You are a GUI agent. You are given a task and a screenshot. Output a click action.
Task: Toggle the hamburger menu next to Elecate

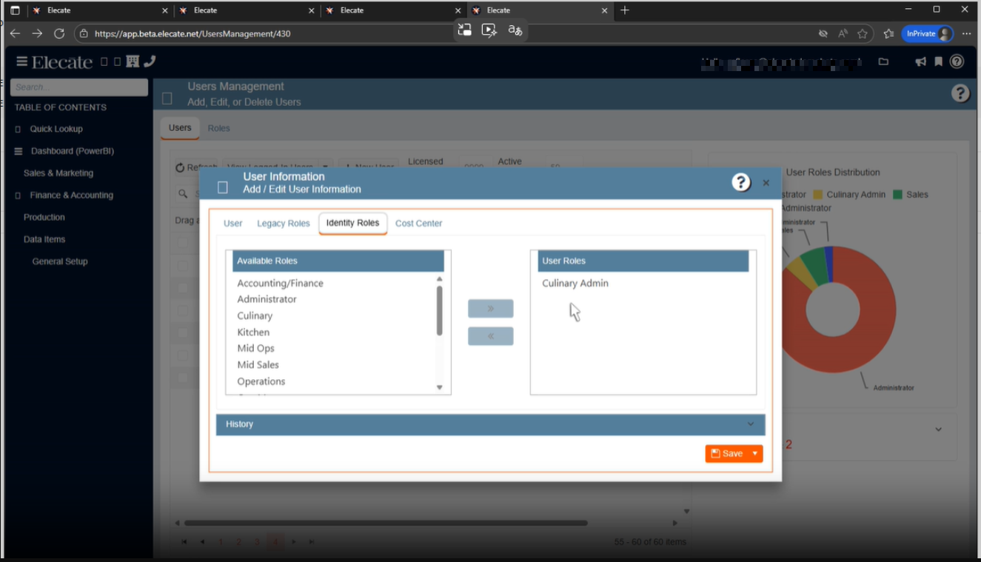pos(21,62)
